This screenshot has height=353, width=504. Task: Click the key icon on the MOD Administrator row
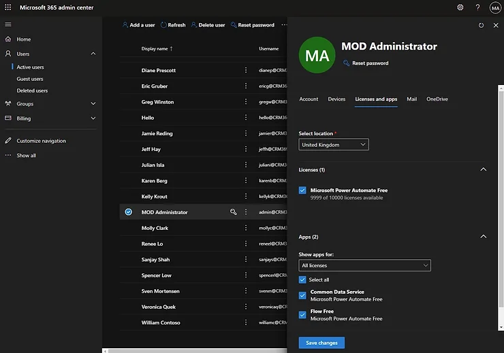234,212
